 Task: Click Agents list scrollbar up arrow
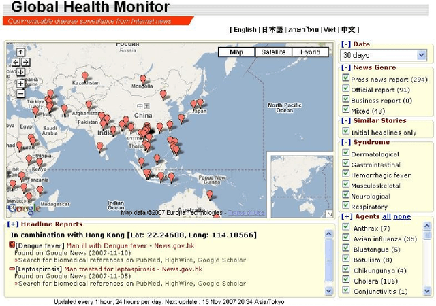pos(427,226)
